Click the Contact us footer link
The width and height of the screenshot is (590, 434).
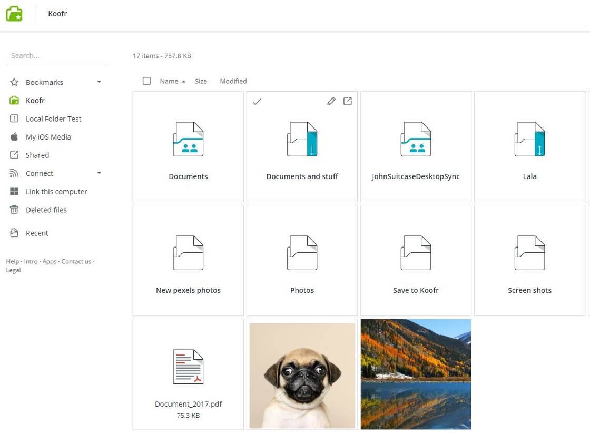point(76,261)
